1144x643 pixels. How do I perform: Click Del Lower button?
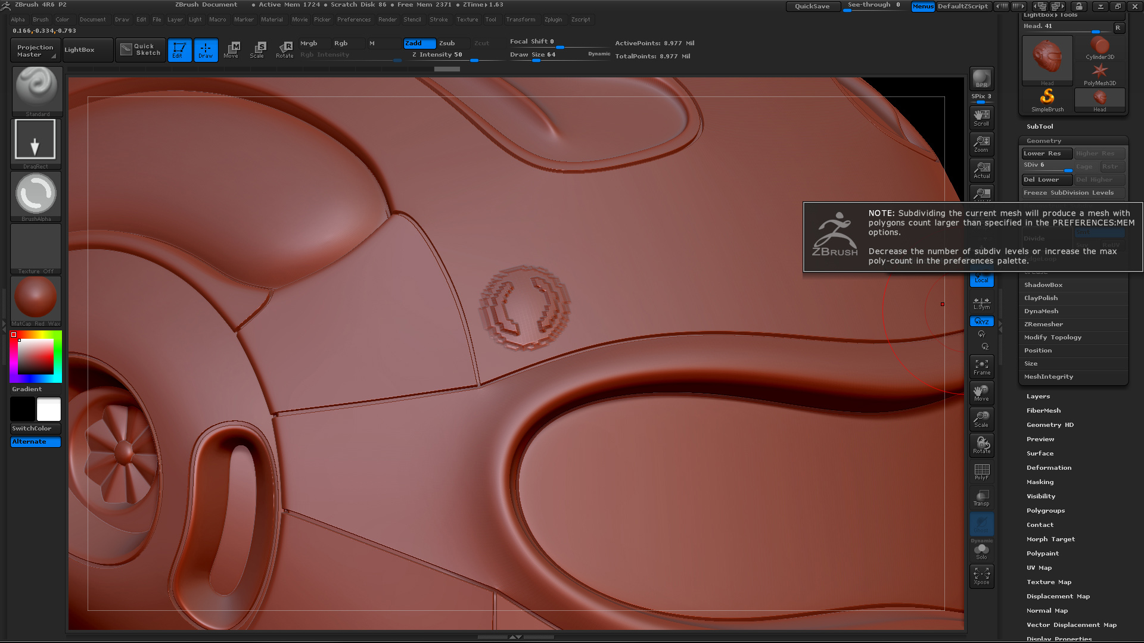tap(1047, 180)
